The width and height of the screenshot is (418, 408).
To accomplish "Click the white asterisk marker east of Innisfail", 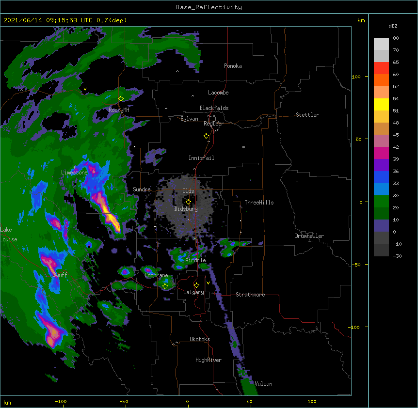I will (x=243, y=147).
